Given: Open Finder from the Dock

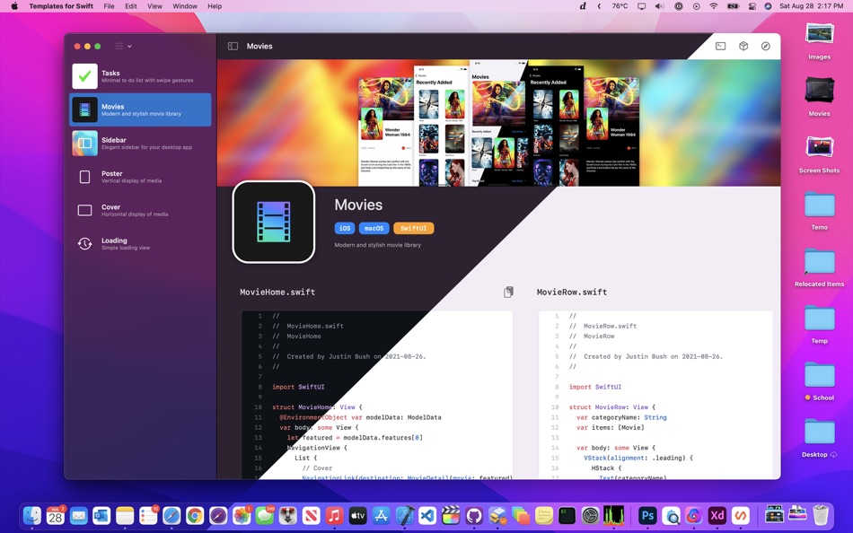Looking at the screenshot, I should [x=32, y=515].
